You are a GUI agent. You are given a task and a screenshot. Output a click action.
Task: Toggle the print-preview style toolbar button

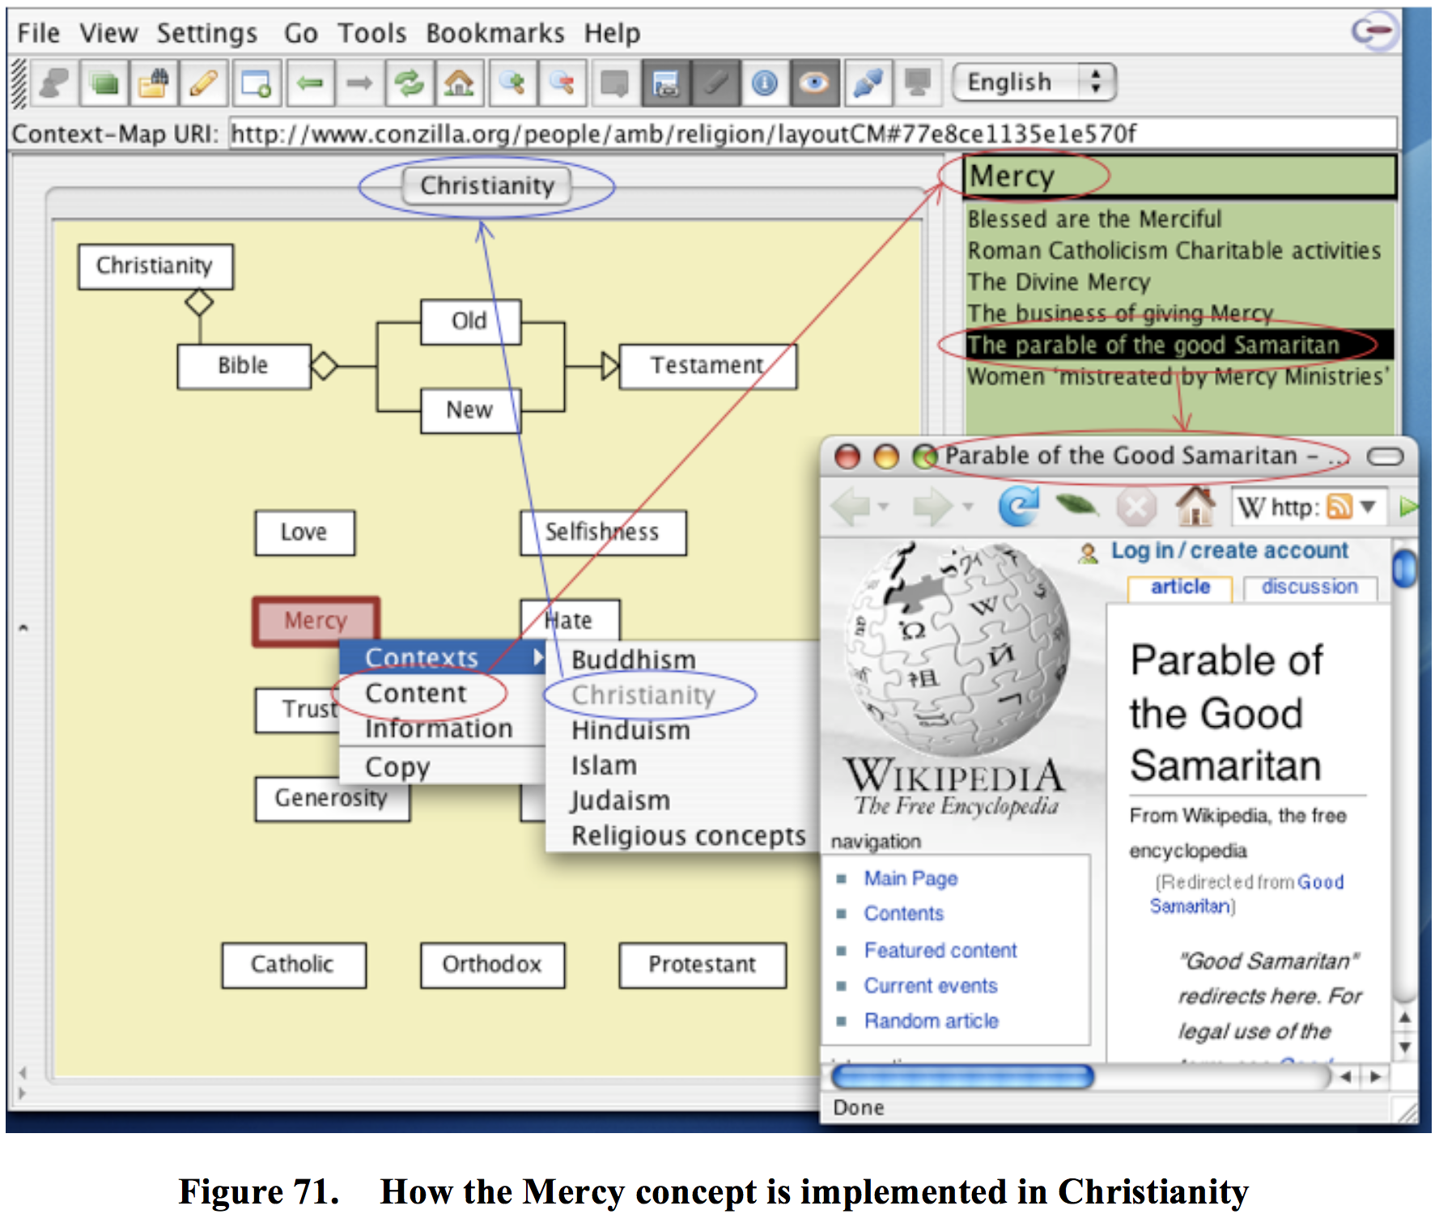[x=665, y=83]
